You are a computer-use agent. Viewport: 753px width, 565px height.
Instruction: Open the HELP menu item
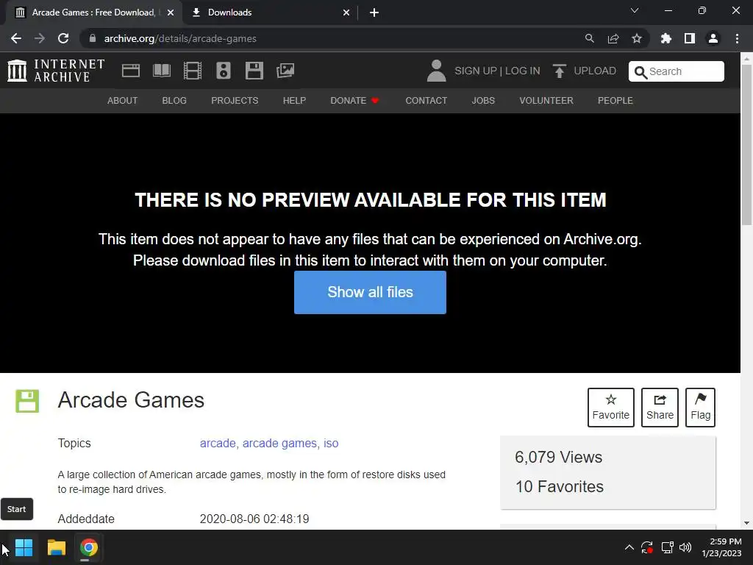[x=294, y=100]
